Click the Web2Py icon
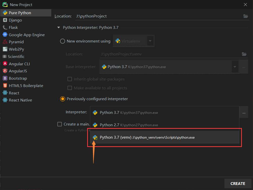Image resolution: width=253 pixels, height=190 pixels. [x=5, y=49]
